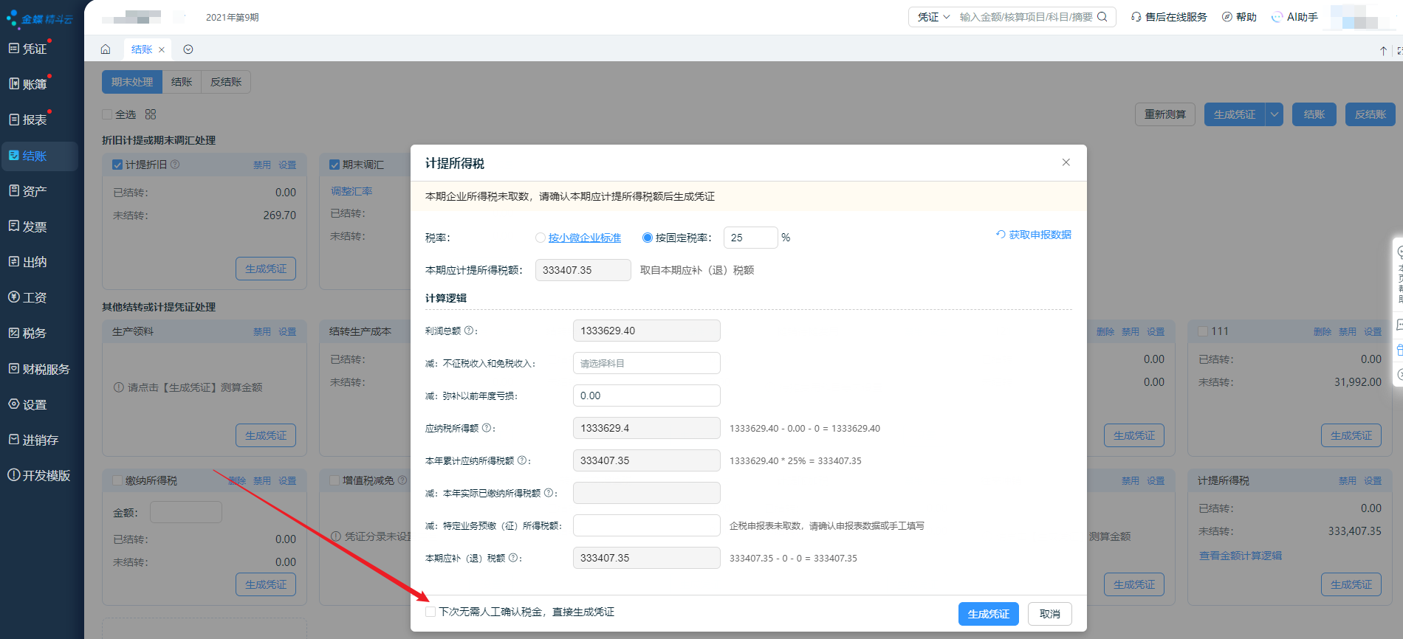Image resolution: width=1403 pixels, height=639 pixels.
Task: Switch to 反结账 tab
Action: pos(226,82)
